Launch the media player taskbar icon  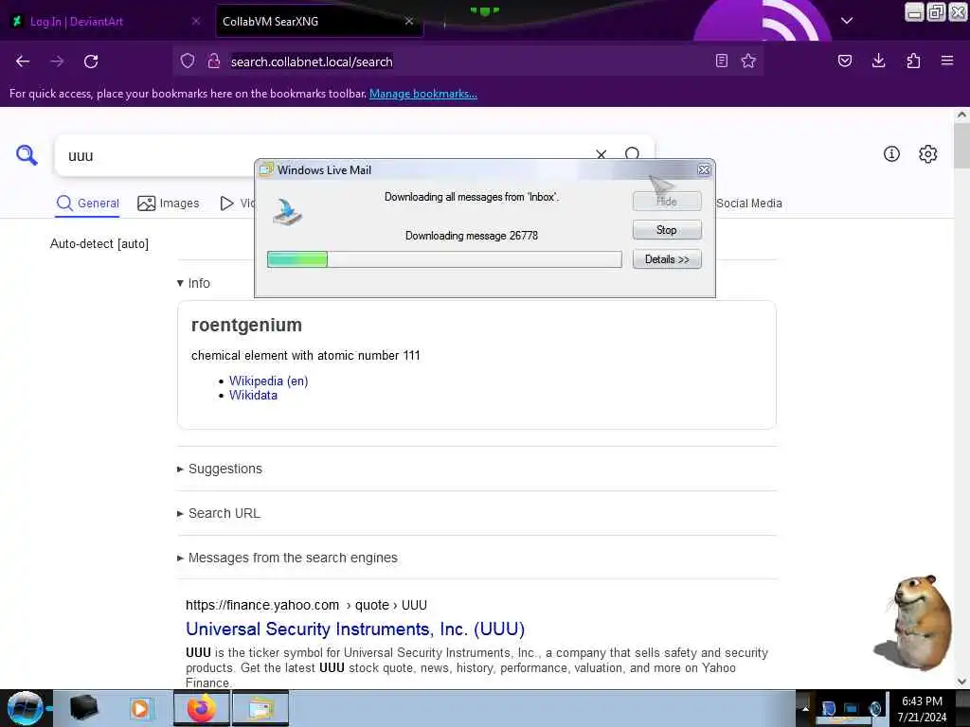140,708
